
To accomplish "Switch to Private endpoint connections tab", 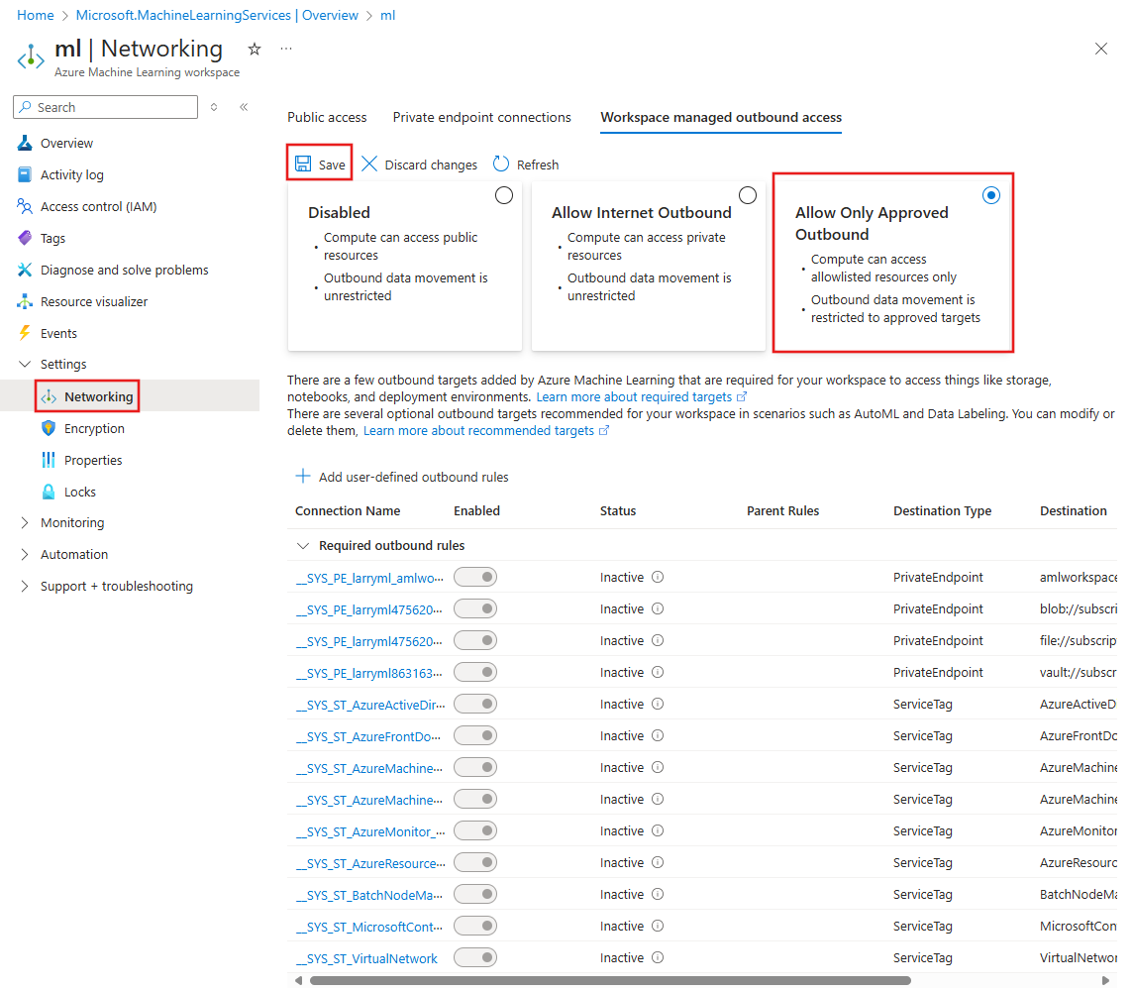I will tap(481, 117).
